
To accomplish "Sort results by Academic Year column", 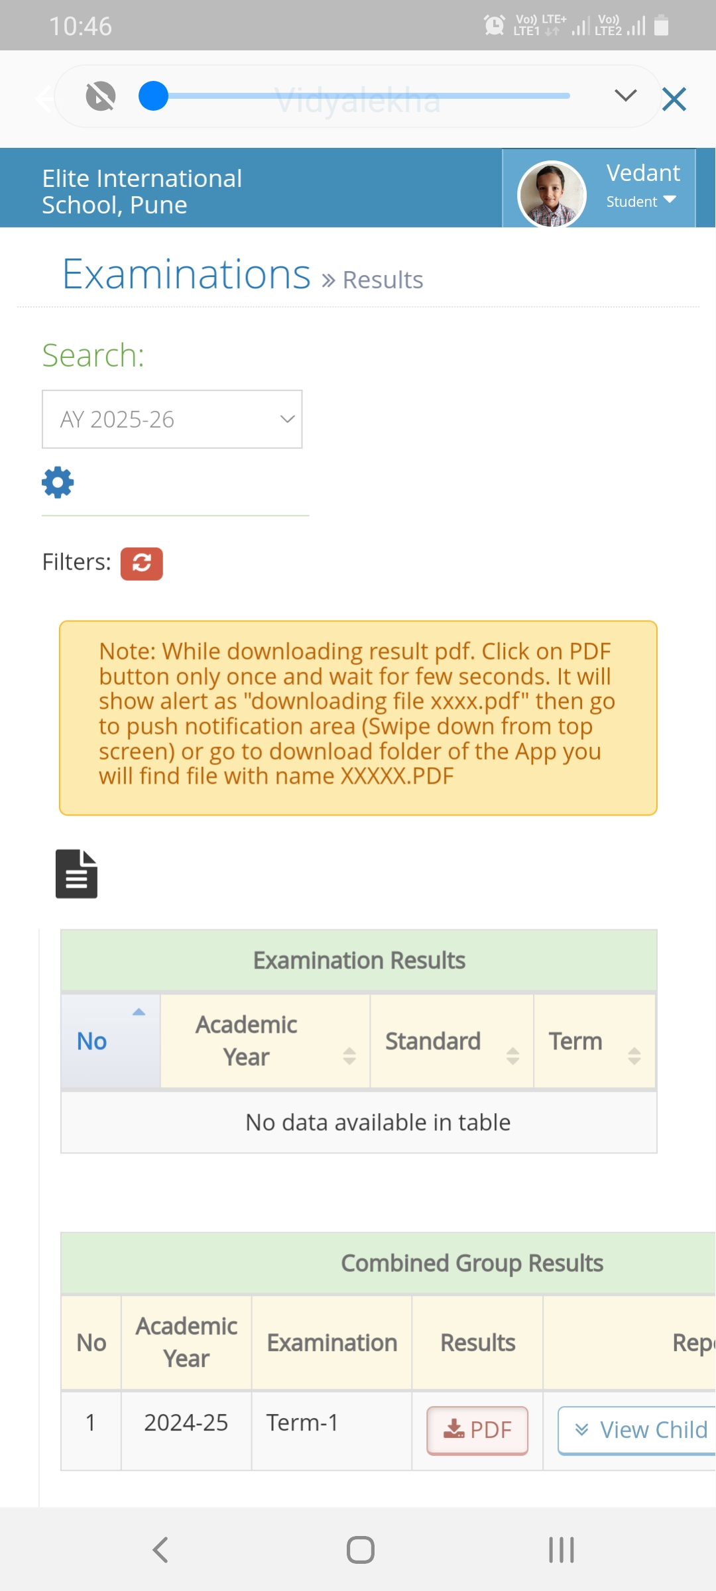I will point(265,1041).
